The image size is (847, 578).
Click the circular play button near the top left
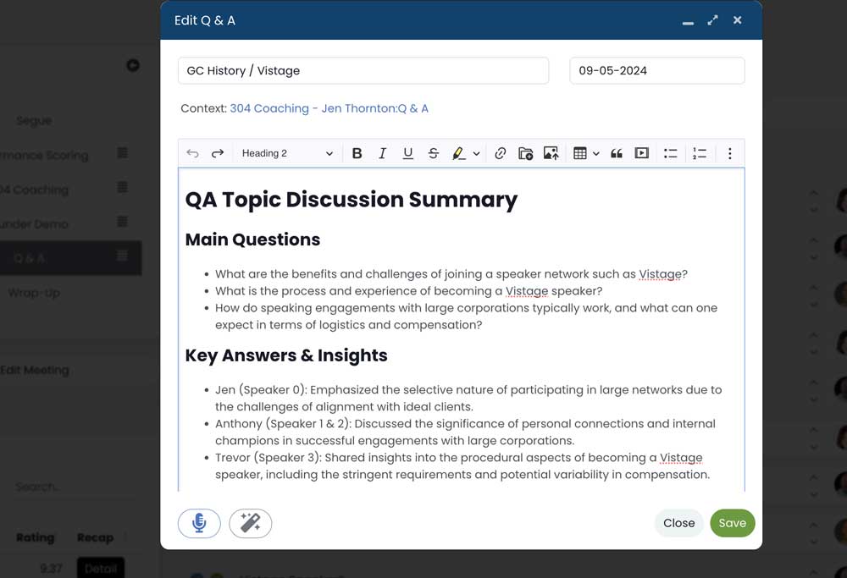pos(133,64)
